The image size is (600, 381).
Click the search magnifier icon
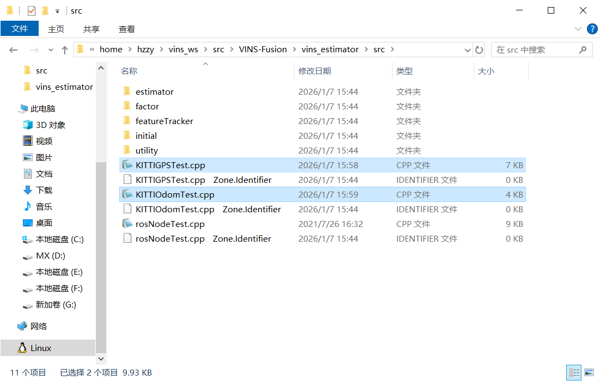tap(583, 50)
